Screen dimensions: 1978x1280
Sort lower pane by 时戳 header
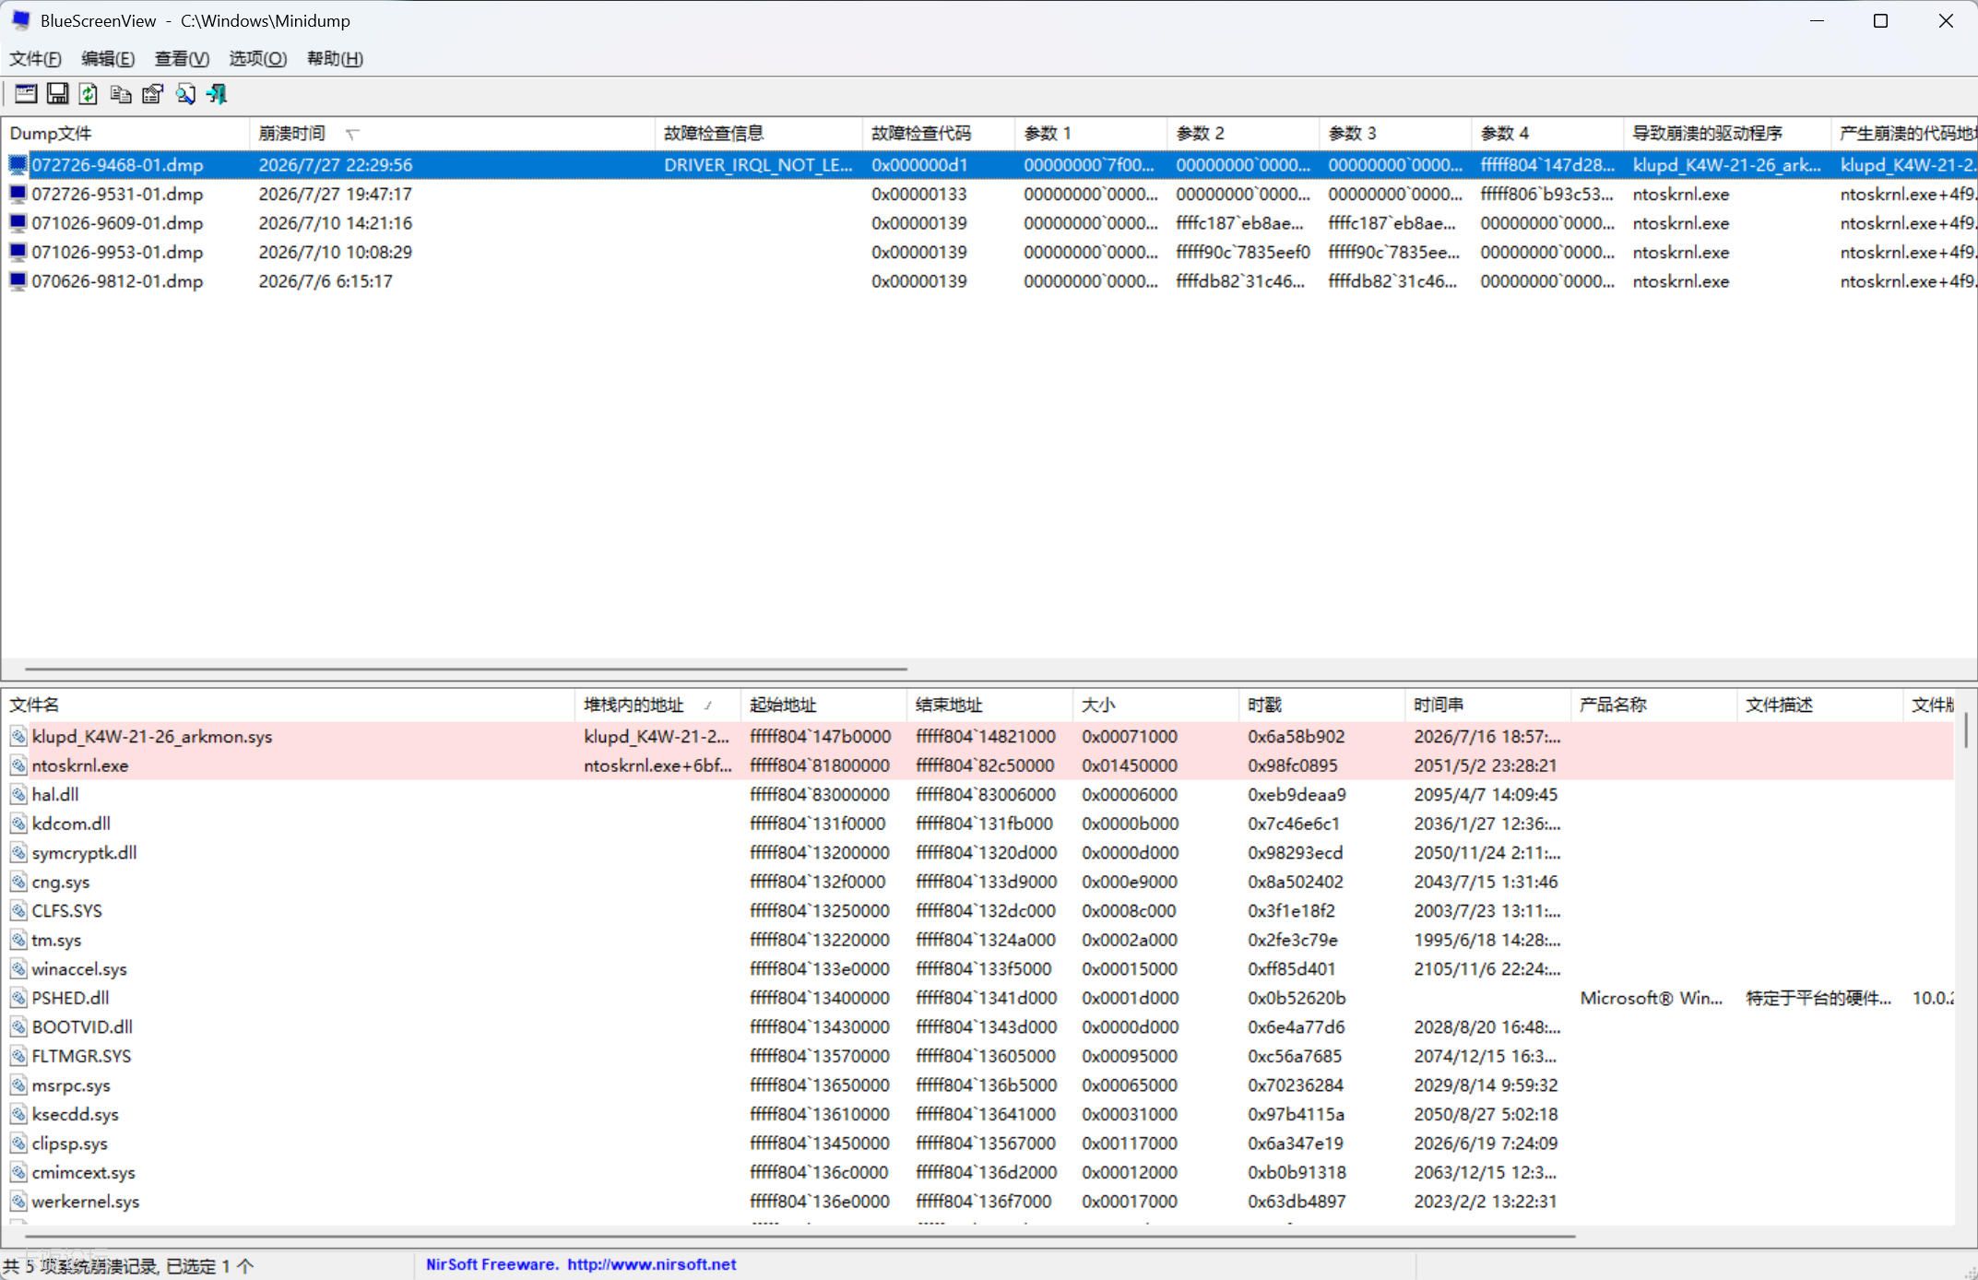coord(1321,705)
